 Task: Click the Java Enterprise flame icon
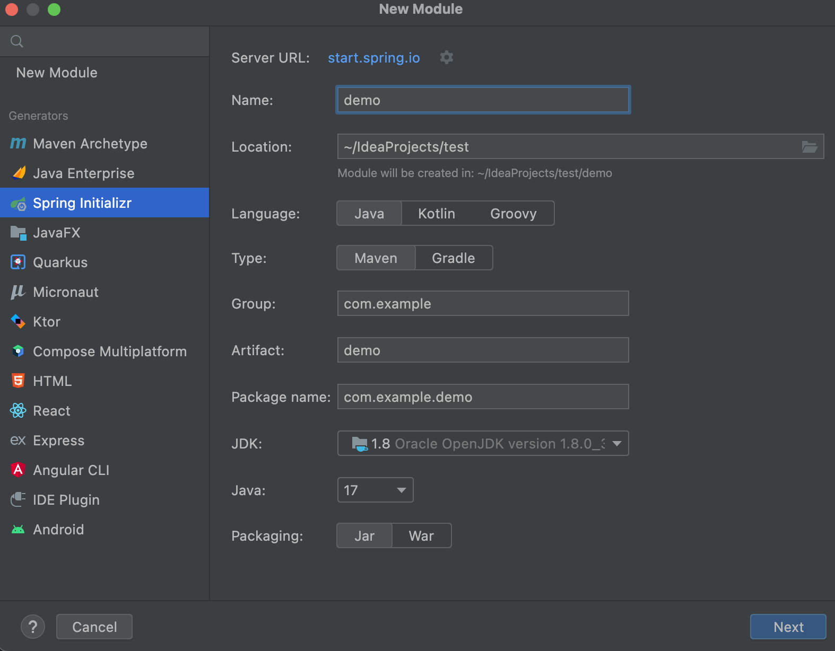tap(19, 173)
